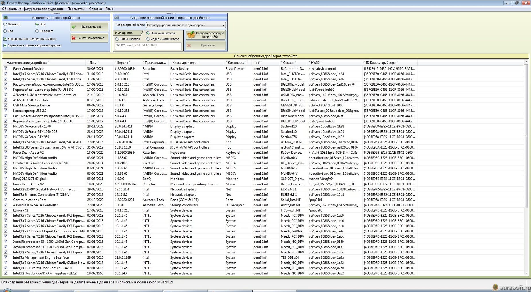531x292 pixels.
Task: Open the Язык menu
Action: [x=109, y=9]
